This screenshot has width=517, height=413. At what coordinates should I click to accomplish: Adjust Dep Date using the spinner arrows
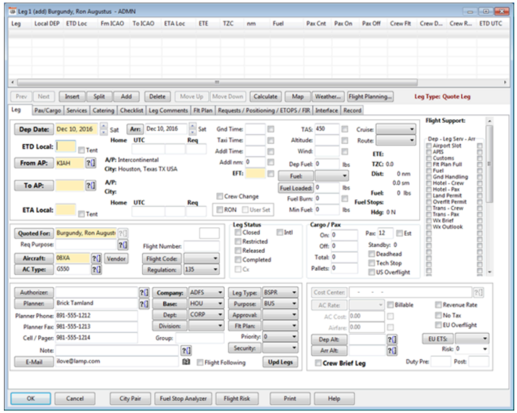(103, 129)
